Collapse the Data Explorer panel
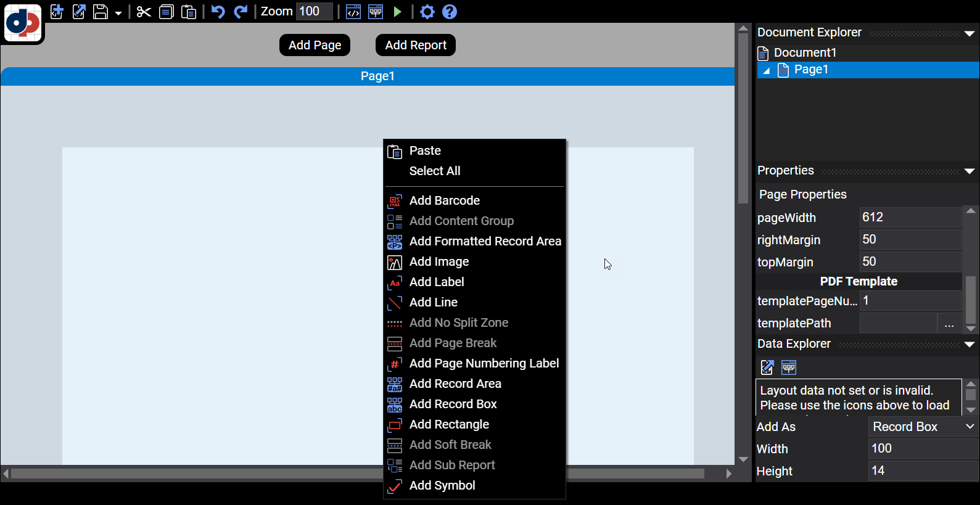The width and height of the screenshot is (980, 505). click(969, 345)
